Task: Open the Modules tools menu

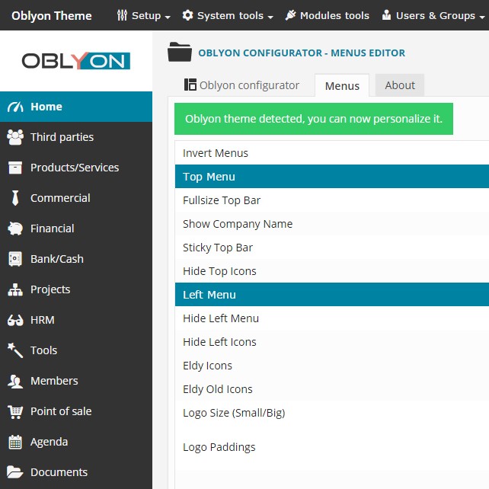Action: [x=328, y=15]
